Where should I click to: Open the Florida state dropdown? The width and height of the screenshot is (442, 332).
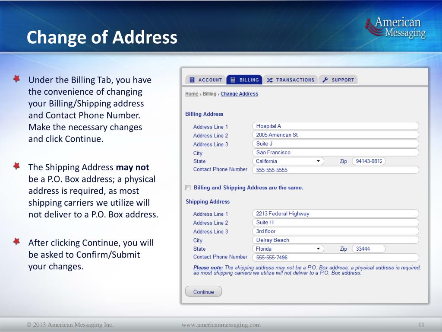pyautogui.click(x=288, y=249)
